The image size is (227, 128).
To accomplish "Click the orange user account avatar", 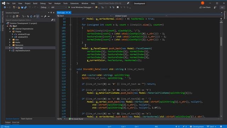I will tap(203, 3).
